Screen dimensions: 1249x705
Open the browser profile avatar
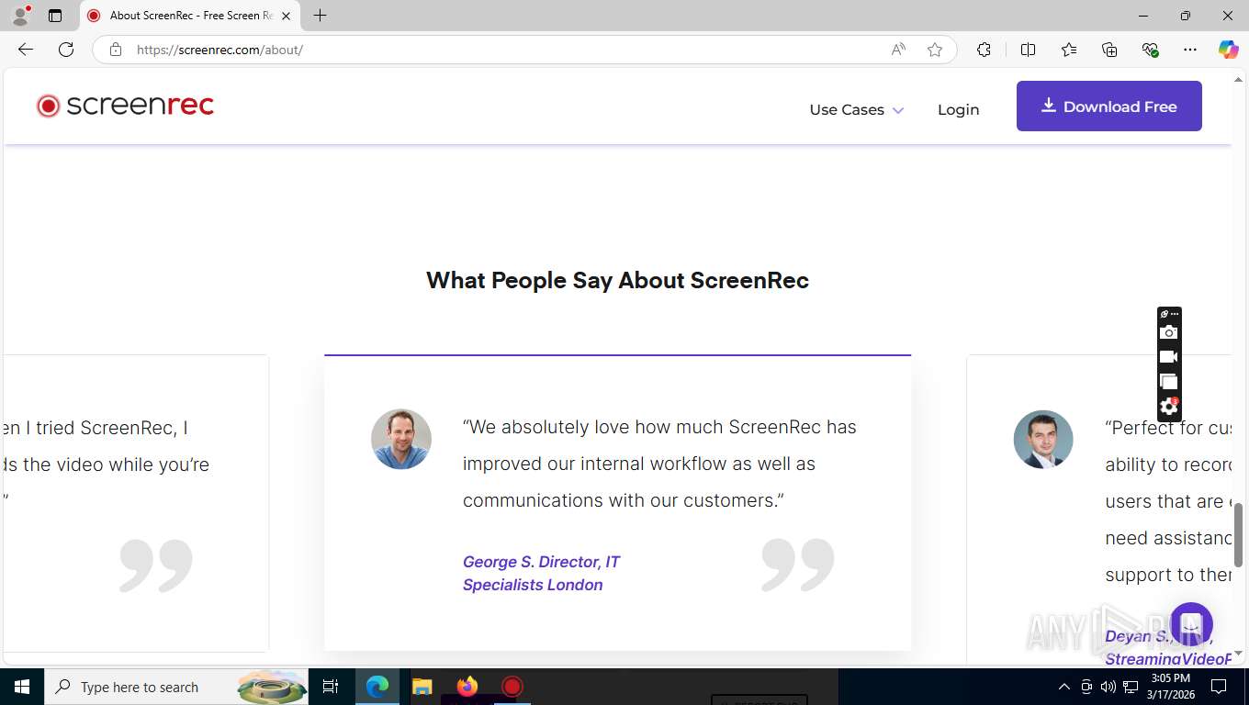[20, 16]
